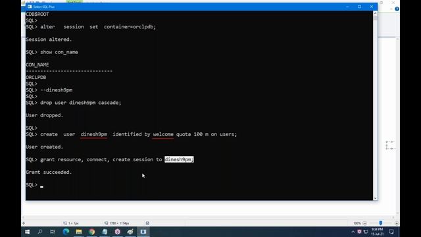Image resolution: width=421 pixels, height=237 pixels.
Task: Click the zoom slider handle
Action: (381, 223)
